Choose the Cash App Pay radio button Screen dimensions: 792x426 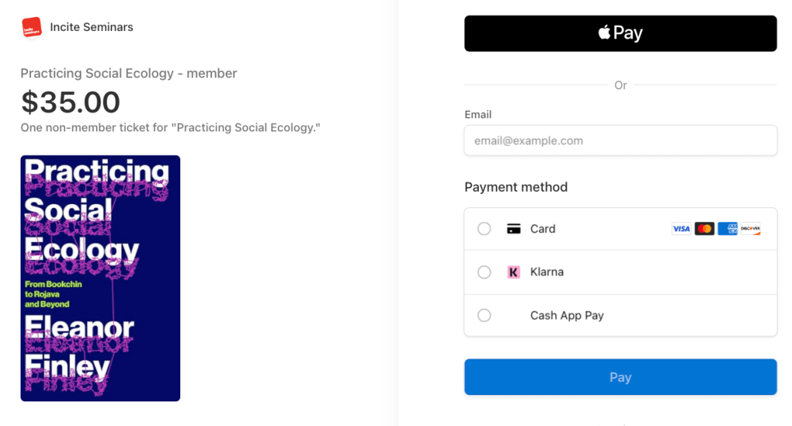[484, 315]
